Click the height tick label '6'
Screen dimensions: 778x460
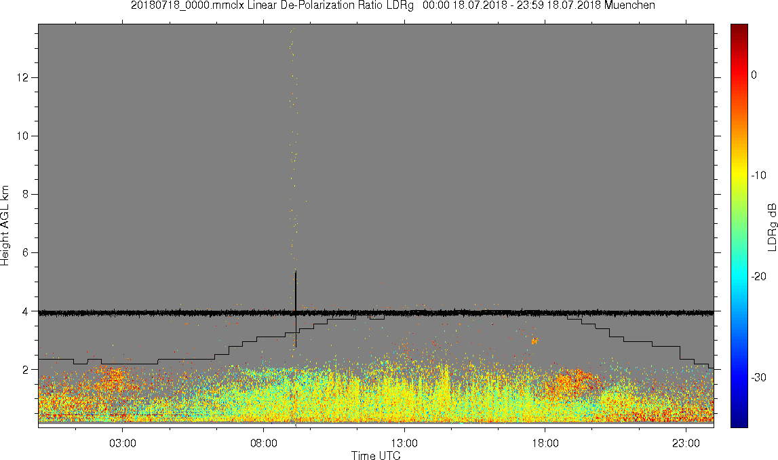pyautogui.click(x=25, y=252)
